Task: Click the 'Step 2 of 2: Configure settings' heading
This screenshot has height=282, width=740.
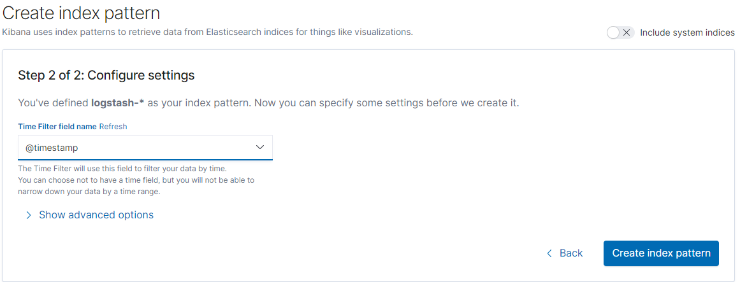Action: click(106, 75)
